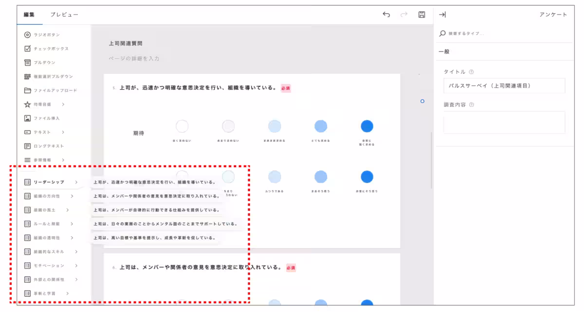This screenshot has width=584, height=312.
Task: Insert a ロングテキスト field
Action: pos(28,146)
